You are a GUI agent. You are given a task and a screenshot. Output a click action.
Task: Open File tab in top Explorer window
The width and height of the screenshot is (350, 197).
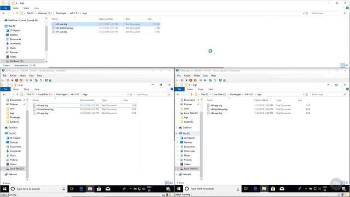[x=5, y=8]
